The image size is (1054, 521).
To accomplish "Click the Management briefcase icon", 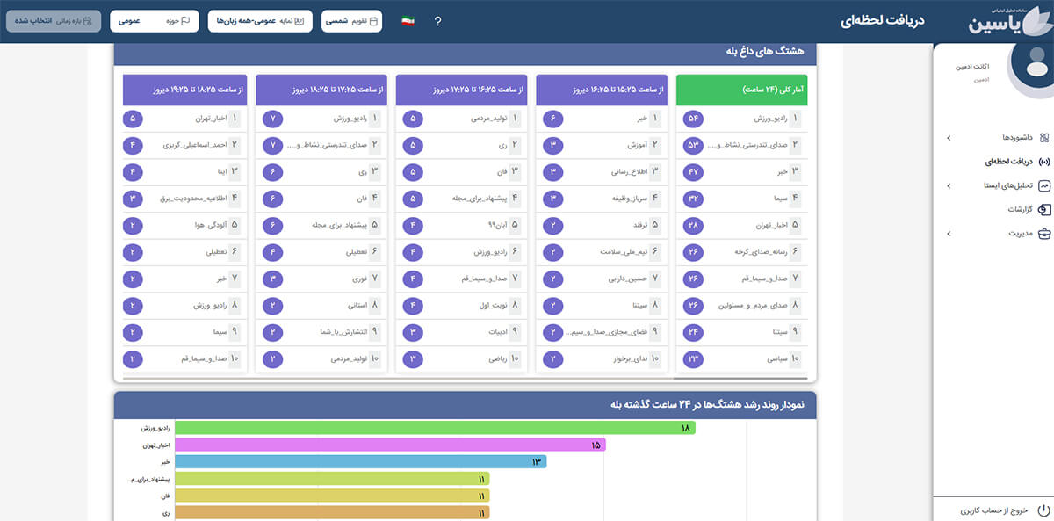I will tap(1044, 234).
